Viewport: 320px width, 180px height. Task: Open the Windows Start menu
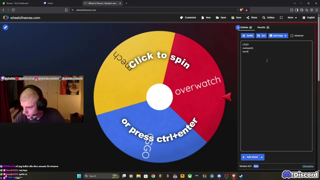point(79,176)
